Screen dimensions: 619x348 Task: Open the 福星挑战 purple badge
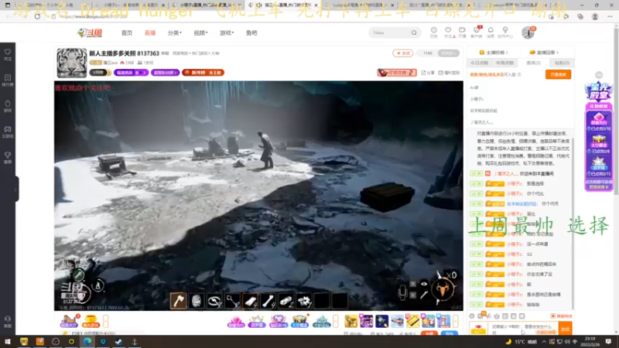[x=131, y=73]
